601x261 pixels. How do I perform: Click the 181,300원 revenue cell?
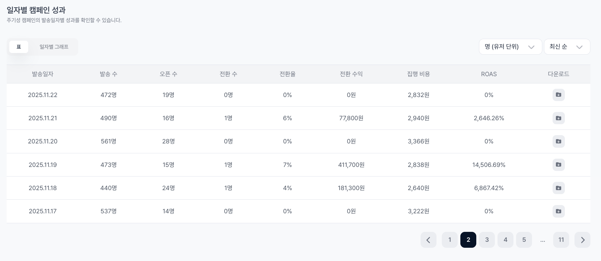pyautogui.click(x=351, y=188)
